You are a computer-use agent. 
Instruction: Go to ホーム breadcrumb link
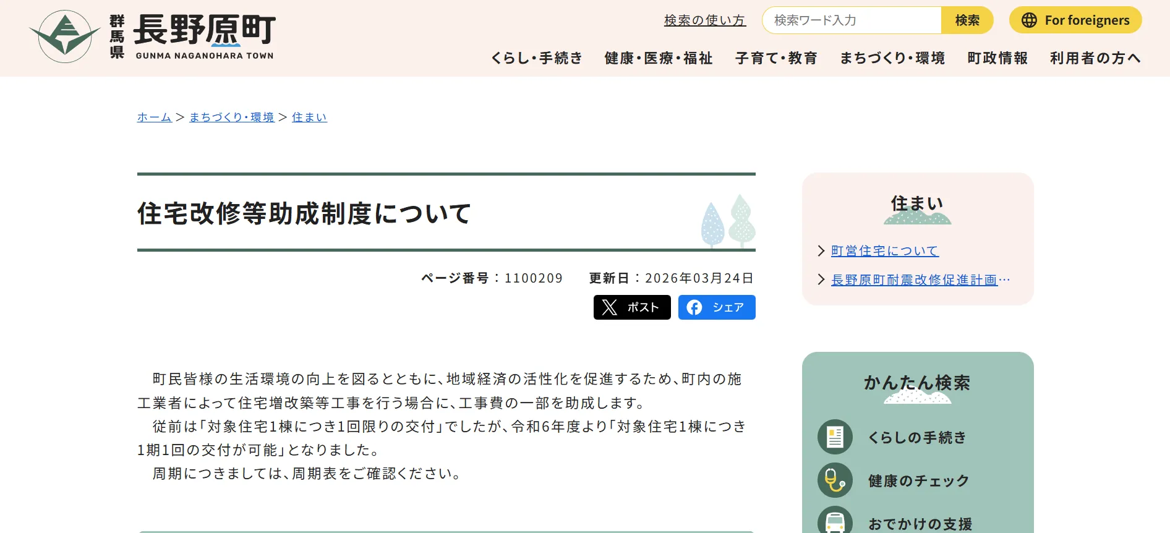coord(154,117)
